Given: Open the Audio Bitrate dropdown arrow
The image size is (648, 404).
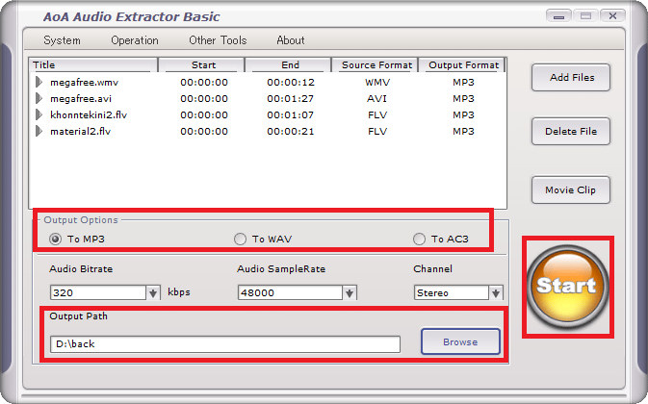Looking at the screenshot, I should pos(153,293).
